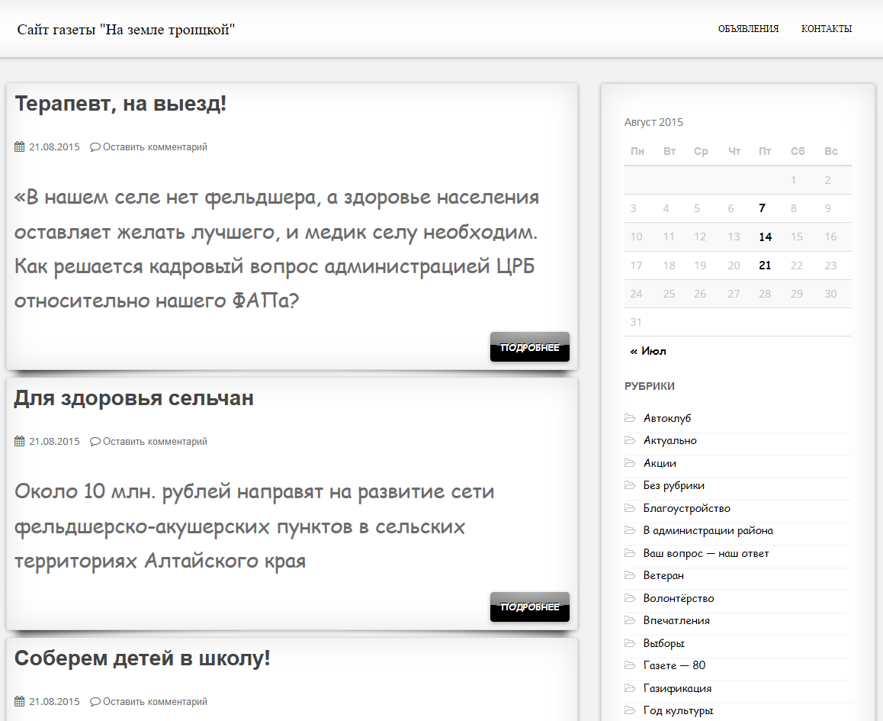Click date 21.08.2015 under Терапевт, на выезд!
883x721 pixels.
coord(54,147)
